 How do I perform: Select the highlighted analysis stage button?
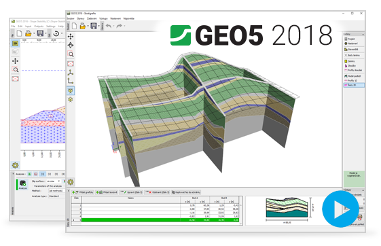coord(43,174)
